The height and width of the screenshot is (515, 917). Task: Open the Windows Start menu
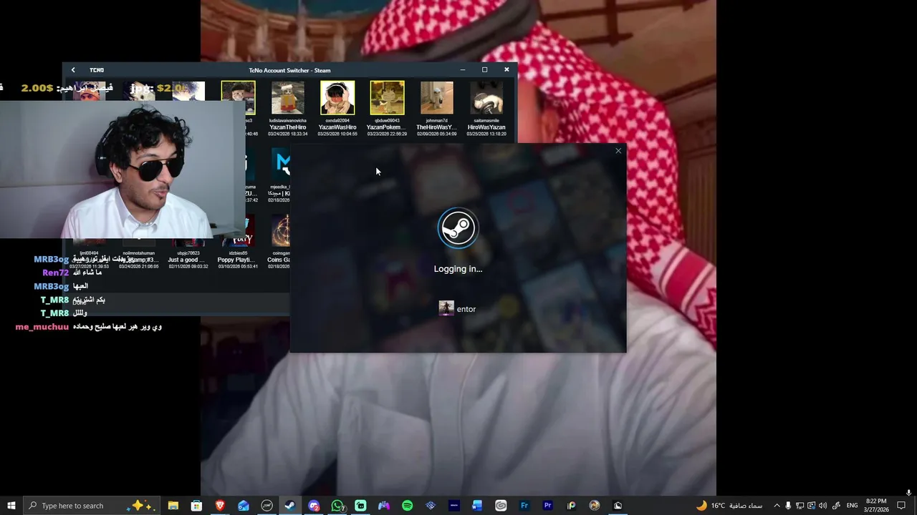(x=11, y=506)
